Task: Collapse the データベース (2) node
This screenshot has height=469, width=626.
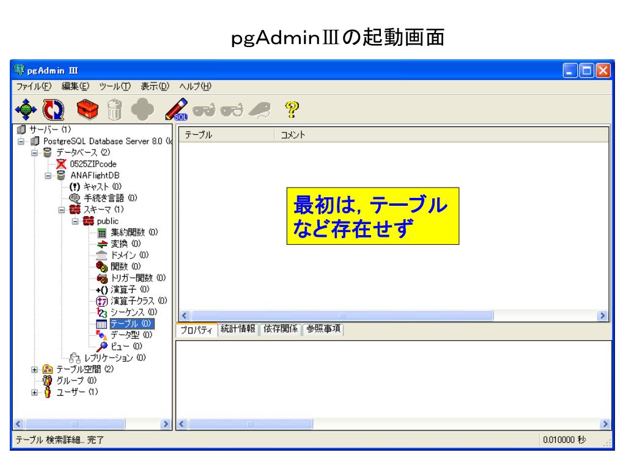Action: [35, 153]
